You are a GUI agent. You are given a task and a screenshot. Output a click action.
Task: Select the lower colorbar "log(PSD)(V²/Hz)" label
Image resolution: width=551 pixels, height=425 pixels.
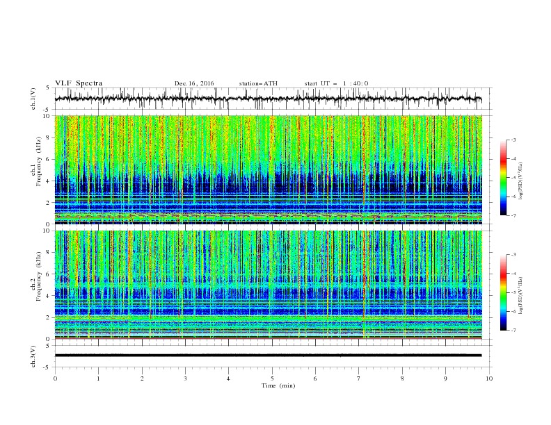click(x=520, y=296)
